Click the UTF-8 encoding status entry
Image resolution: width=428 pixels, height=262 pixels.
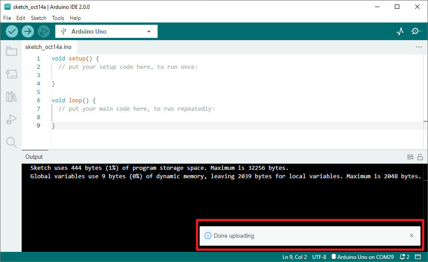319,257
